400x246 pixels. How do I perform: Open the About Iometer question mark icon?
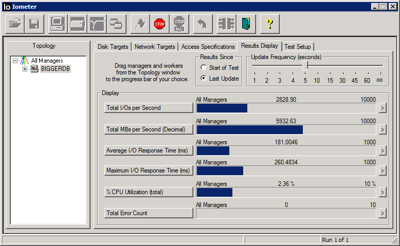tap(269, 24)
